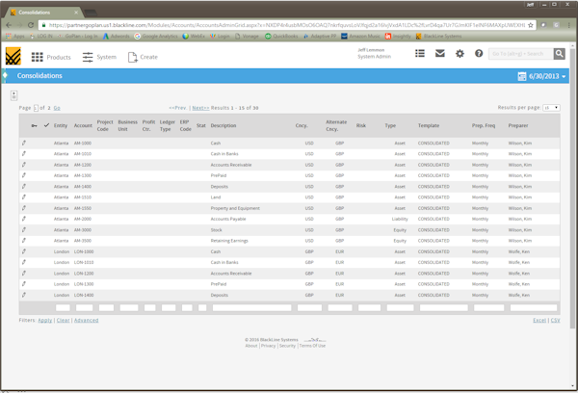578x393 pixels.
Task: Click the grid options icon above Page
Action: coord(14,95)
